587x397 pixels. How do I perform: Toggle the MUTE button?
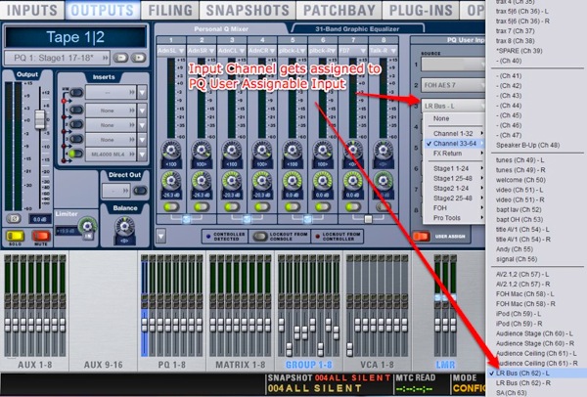[x=41, y=236]
